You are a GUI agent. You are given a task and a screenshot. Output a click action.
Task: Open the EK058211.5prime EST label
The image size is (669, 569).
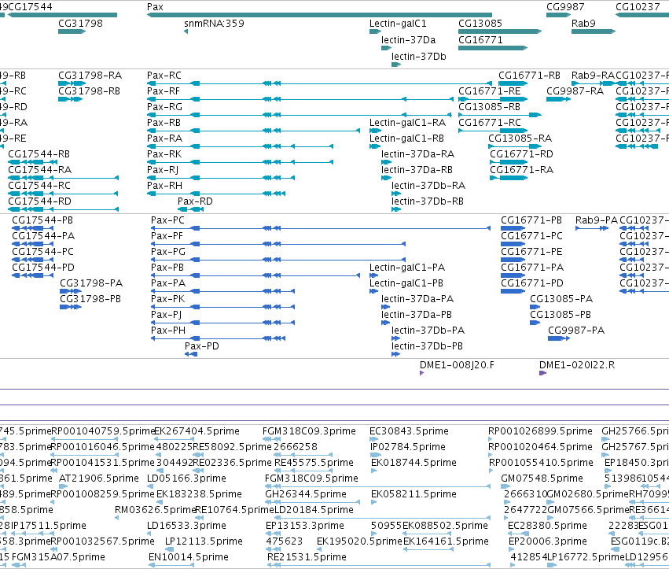click(x=414, y=493)
